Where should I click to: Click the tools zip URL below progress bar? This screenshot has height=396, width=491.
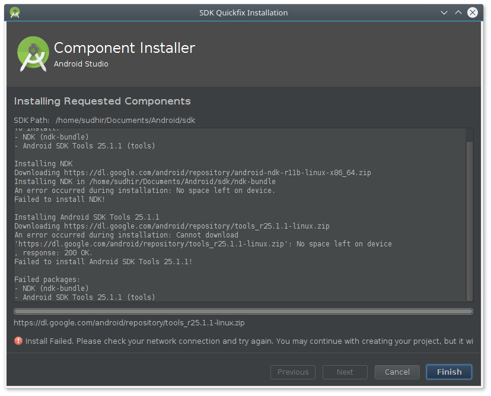129,323
